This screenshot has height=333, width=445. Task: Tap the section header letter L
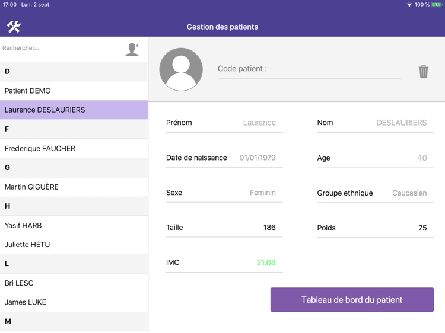point(7,264)
